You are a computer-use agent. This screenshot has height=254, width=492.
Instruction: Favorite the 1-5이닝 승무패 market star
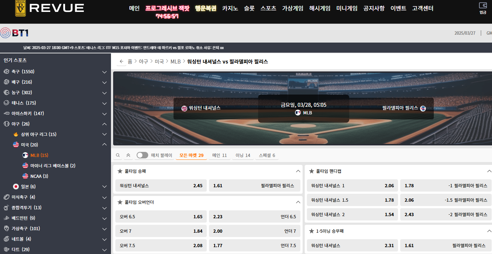pyautogui.click(x=311, y=231)
